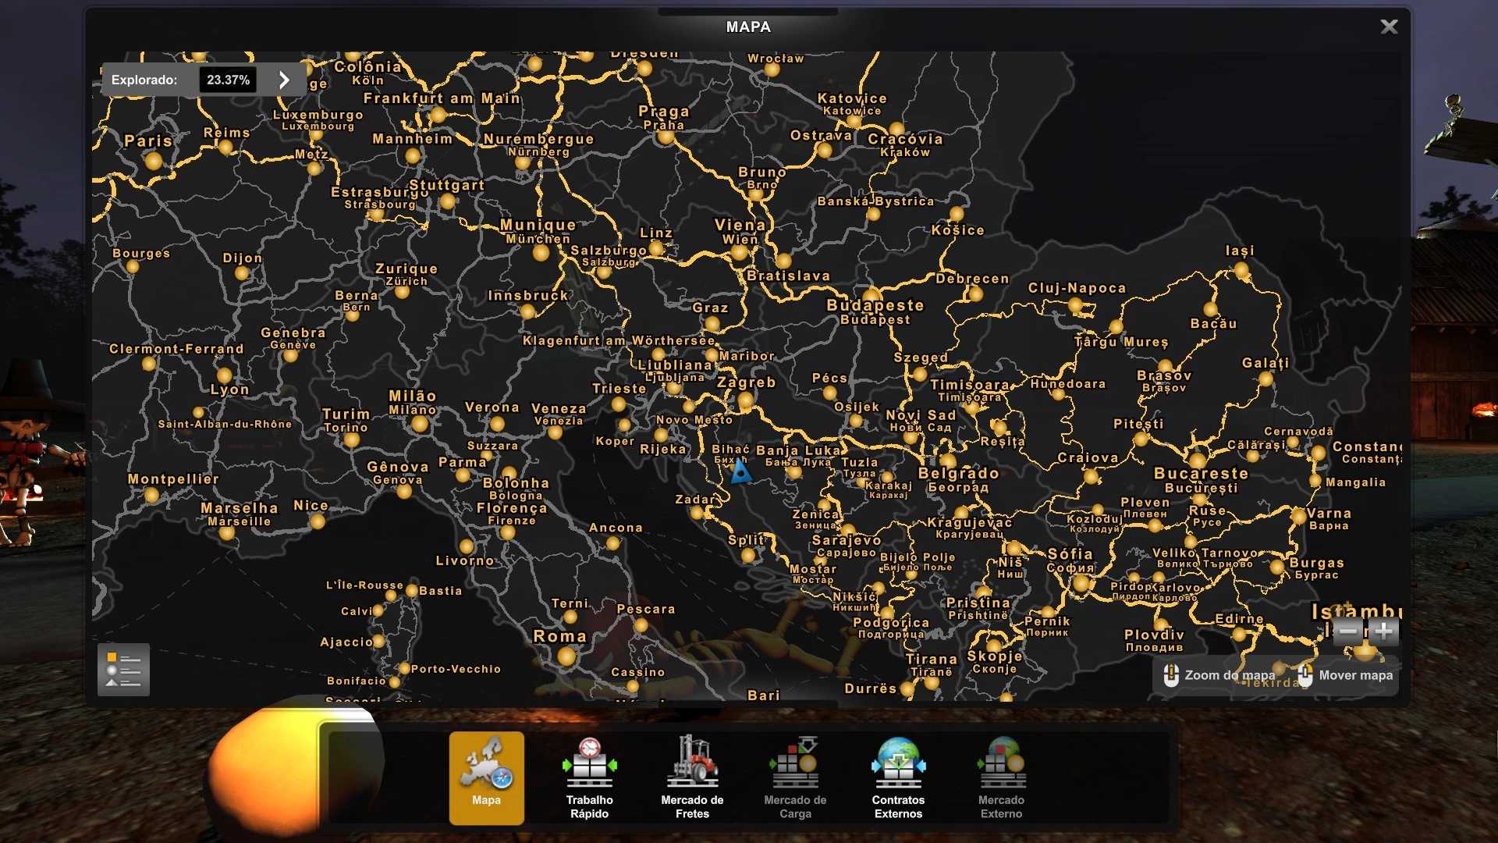Click the blue player position arrow
The image size is (1498, 843).
740,472
